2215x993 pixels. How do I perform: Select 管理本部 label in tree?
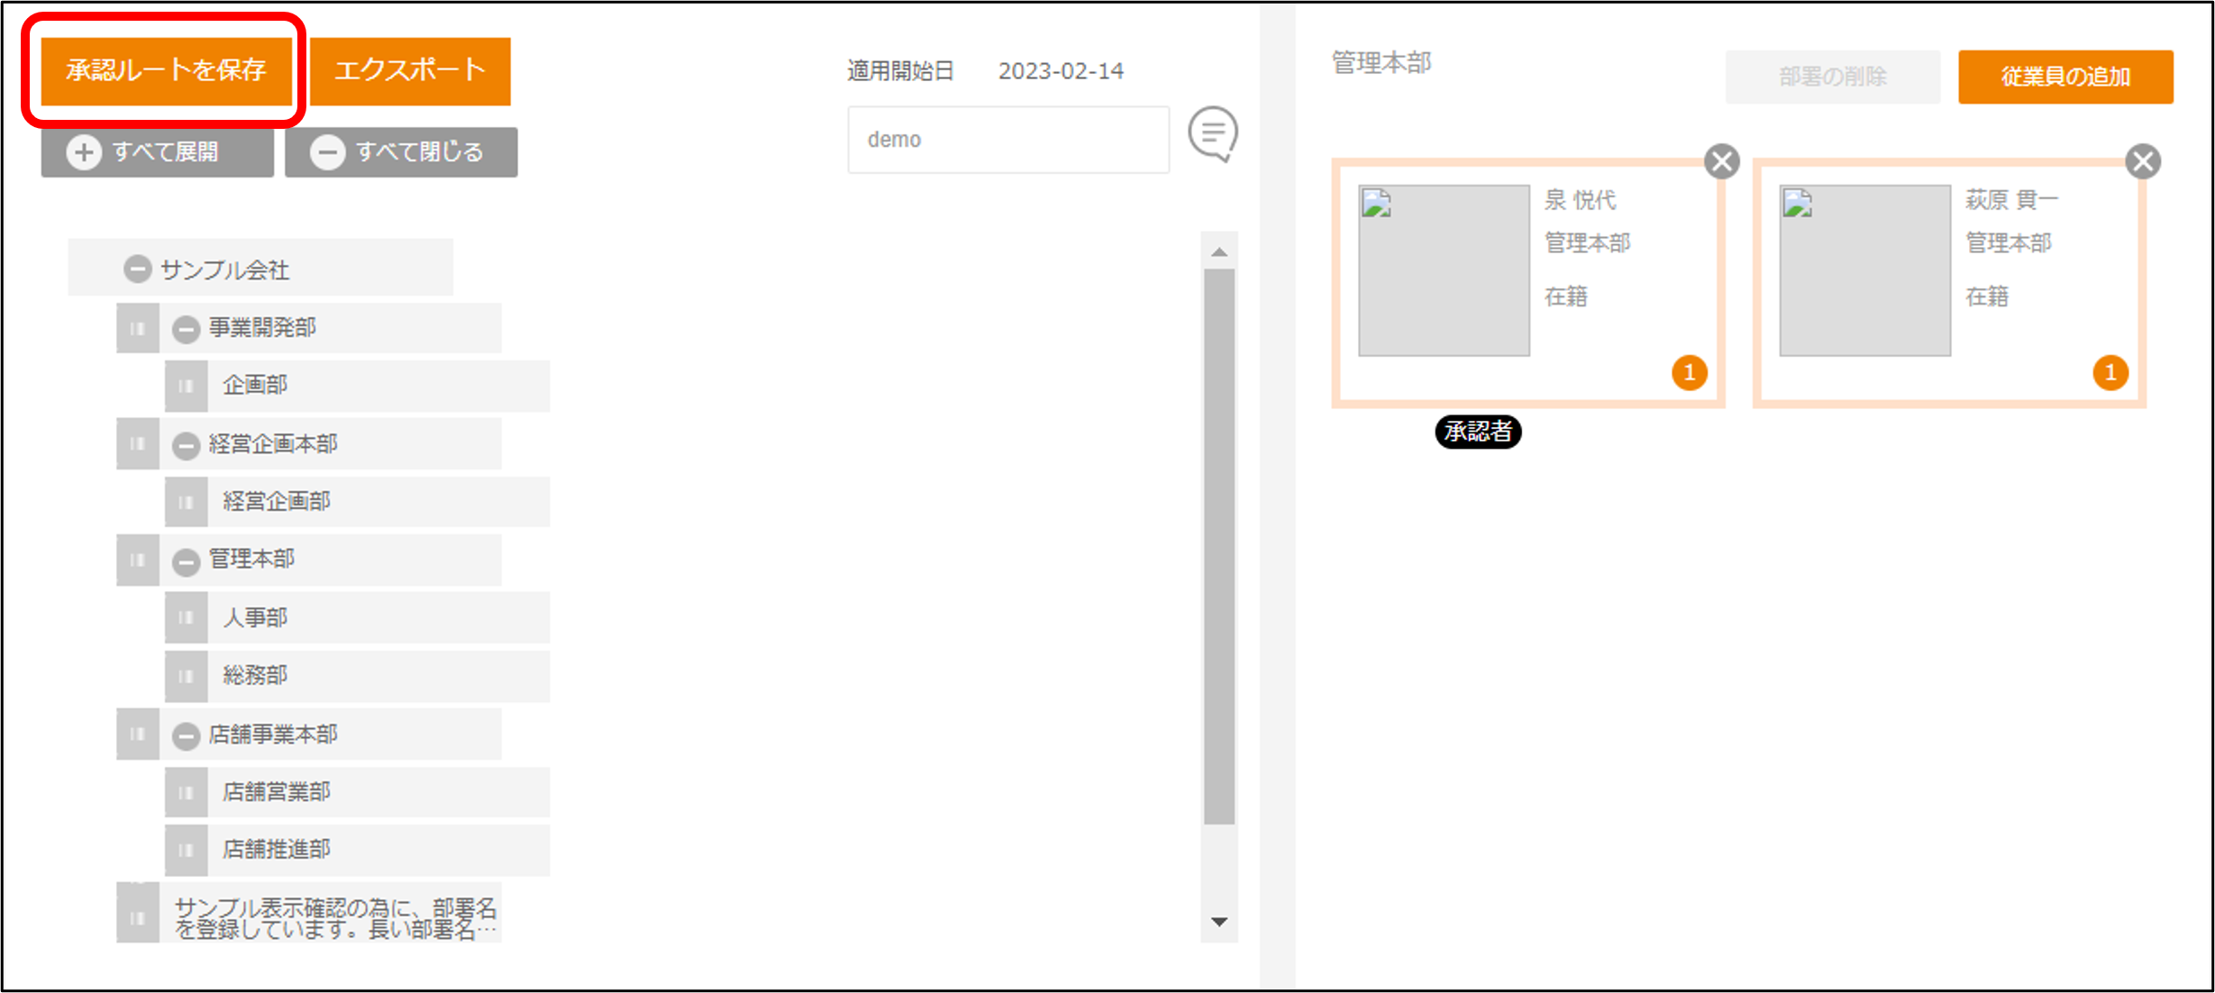(251, 560)
